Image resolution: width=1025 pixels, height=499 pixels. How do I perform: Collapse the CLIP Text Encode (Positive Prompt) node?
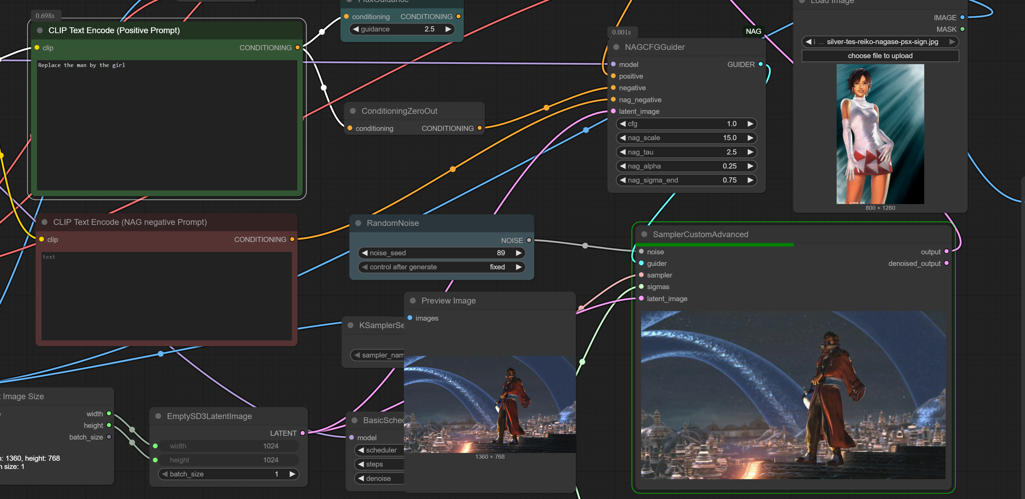click(40, 31)
